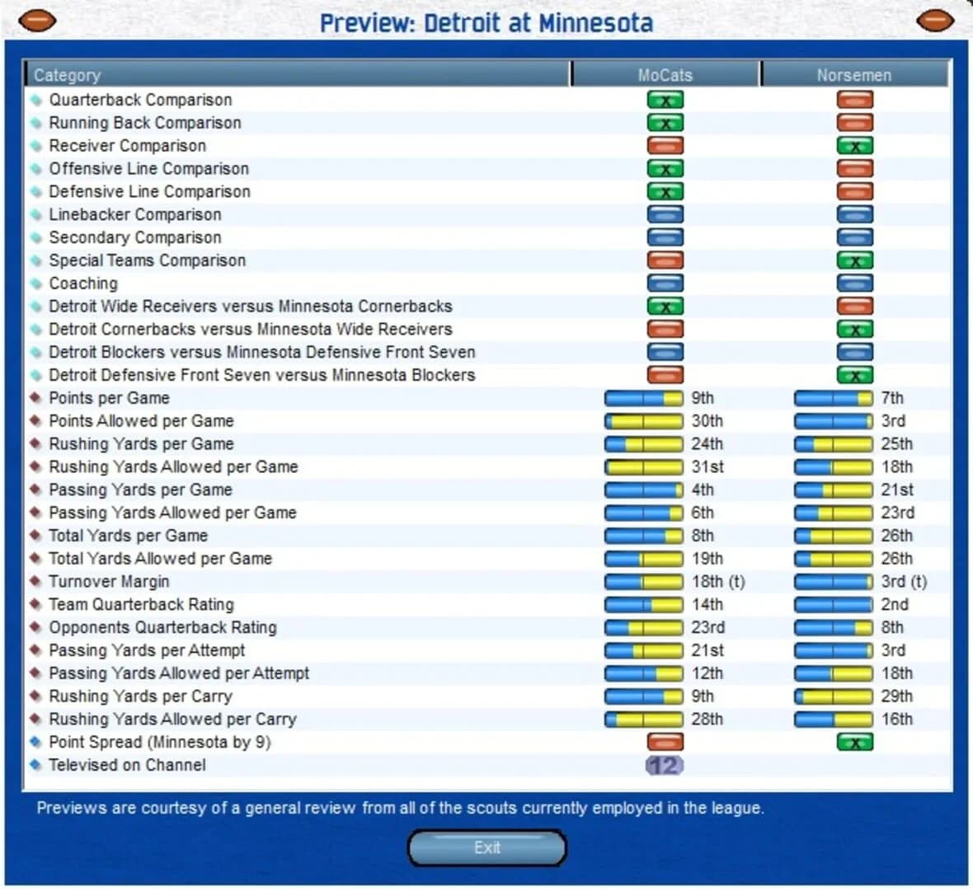Click MoCats' rating bar for Points Allowed per Game

643,421
